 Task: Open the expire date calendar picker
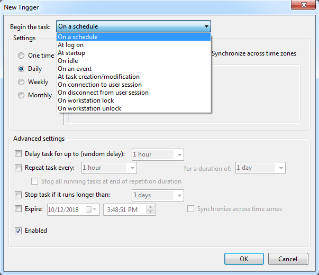point(91,209)
